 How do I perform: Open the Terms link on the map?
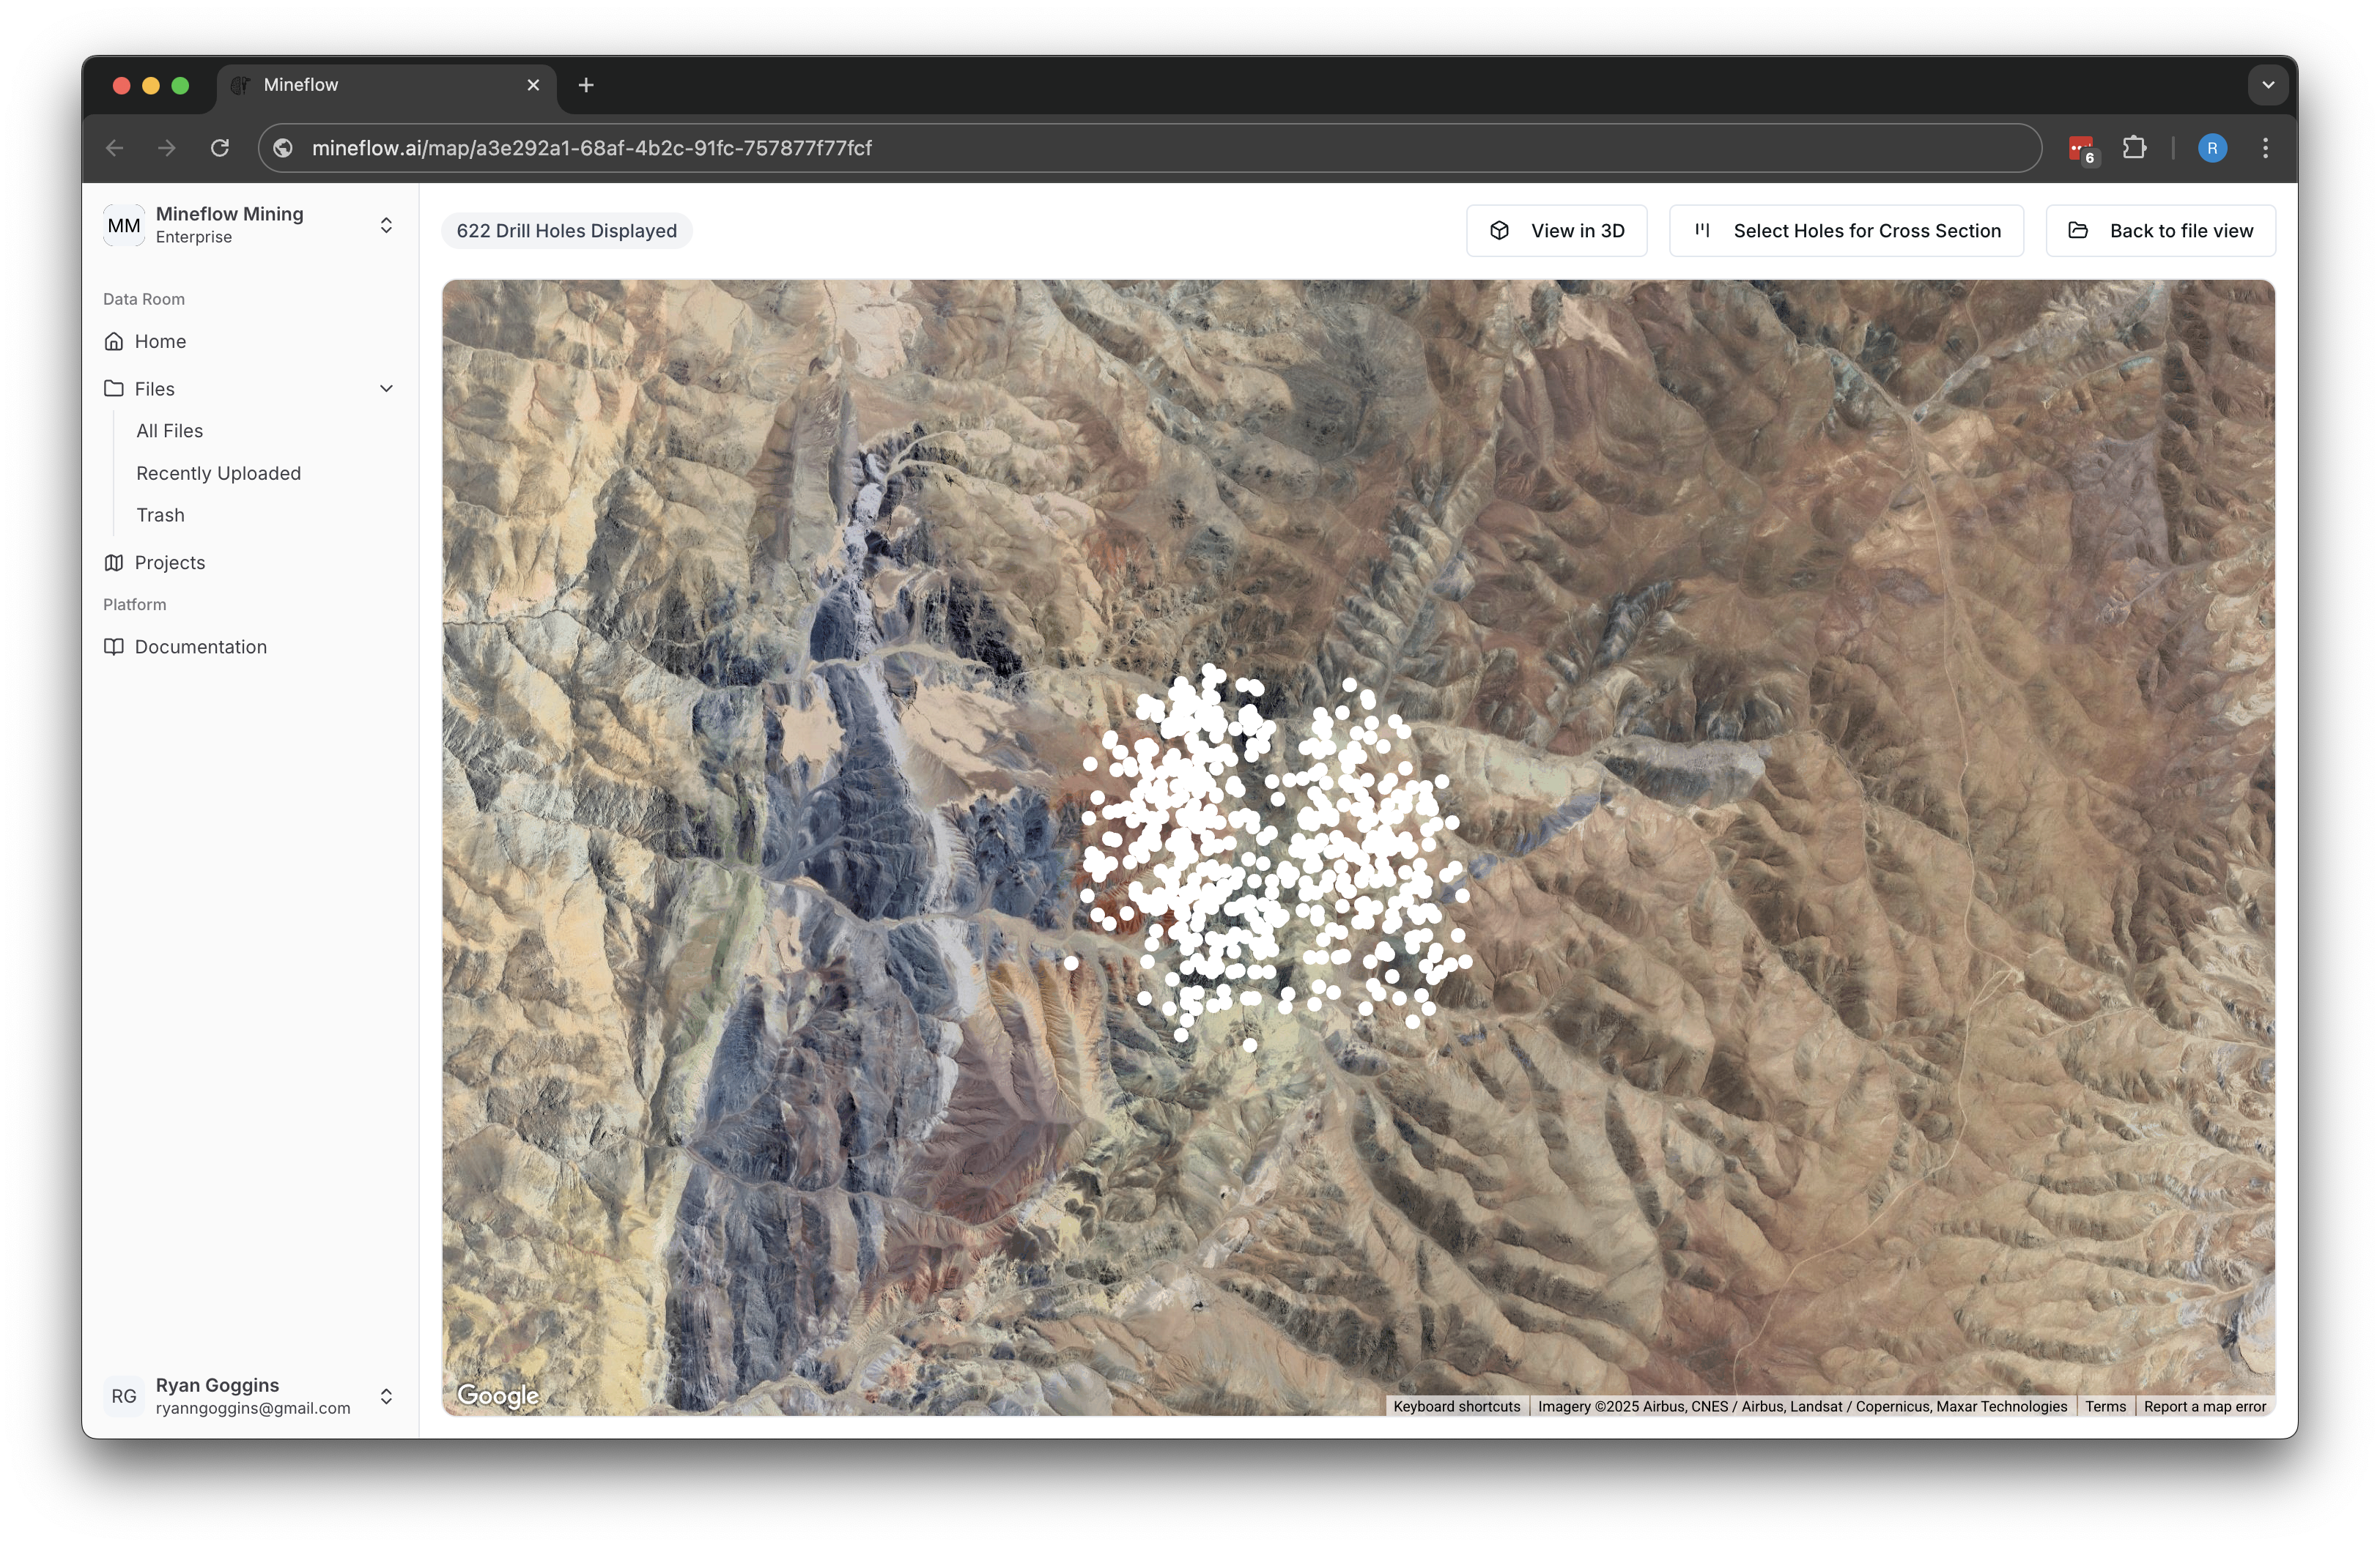pyautogui.click(x=2105, y=1406)
